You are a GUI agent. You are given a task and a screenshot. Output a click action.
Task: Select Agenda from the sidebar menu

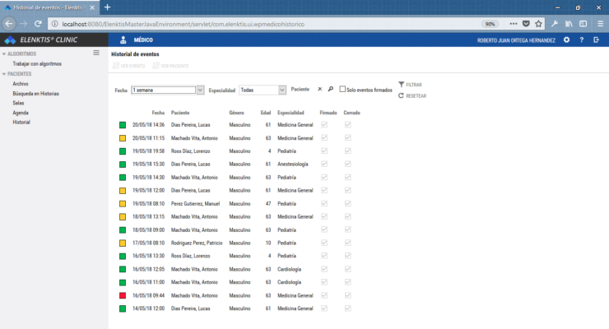click(x=22, y=112)
